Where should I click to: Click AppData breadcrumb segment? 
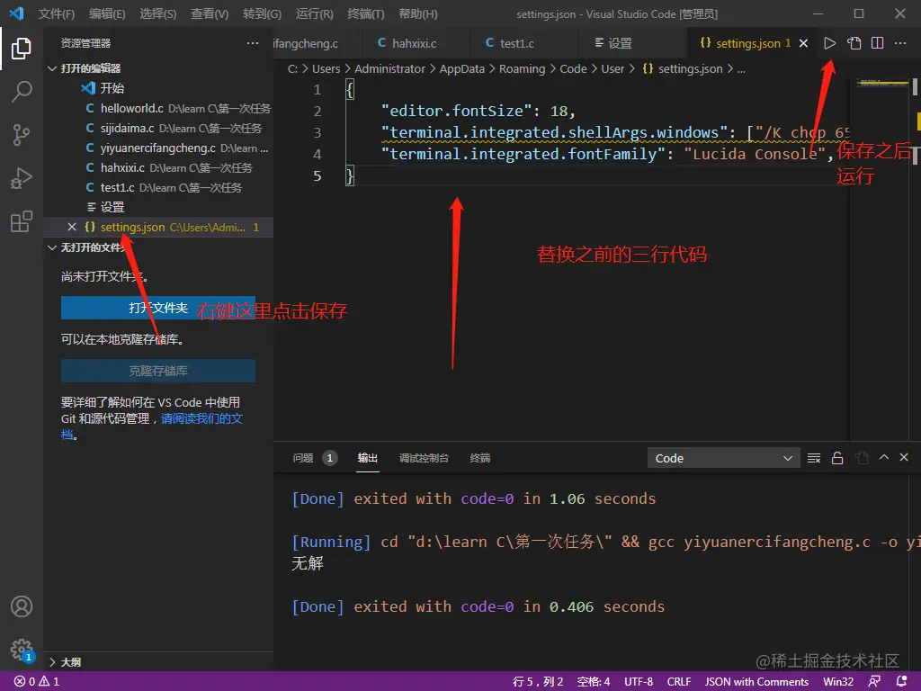461,68
